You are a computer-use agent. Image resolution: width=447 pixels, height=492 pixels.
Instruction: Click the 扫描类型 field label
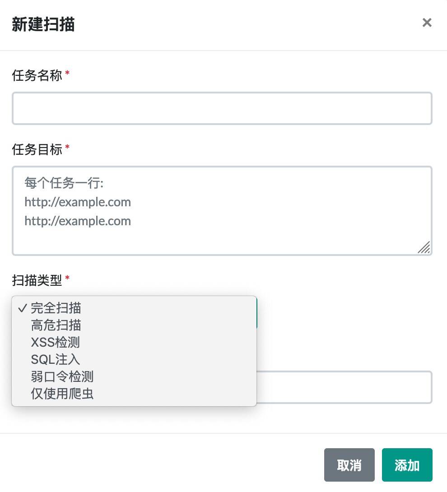(37, 280)
